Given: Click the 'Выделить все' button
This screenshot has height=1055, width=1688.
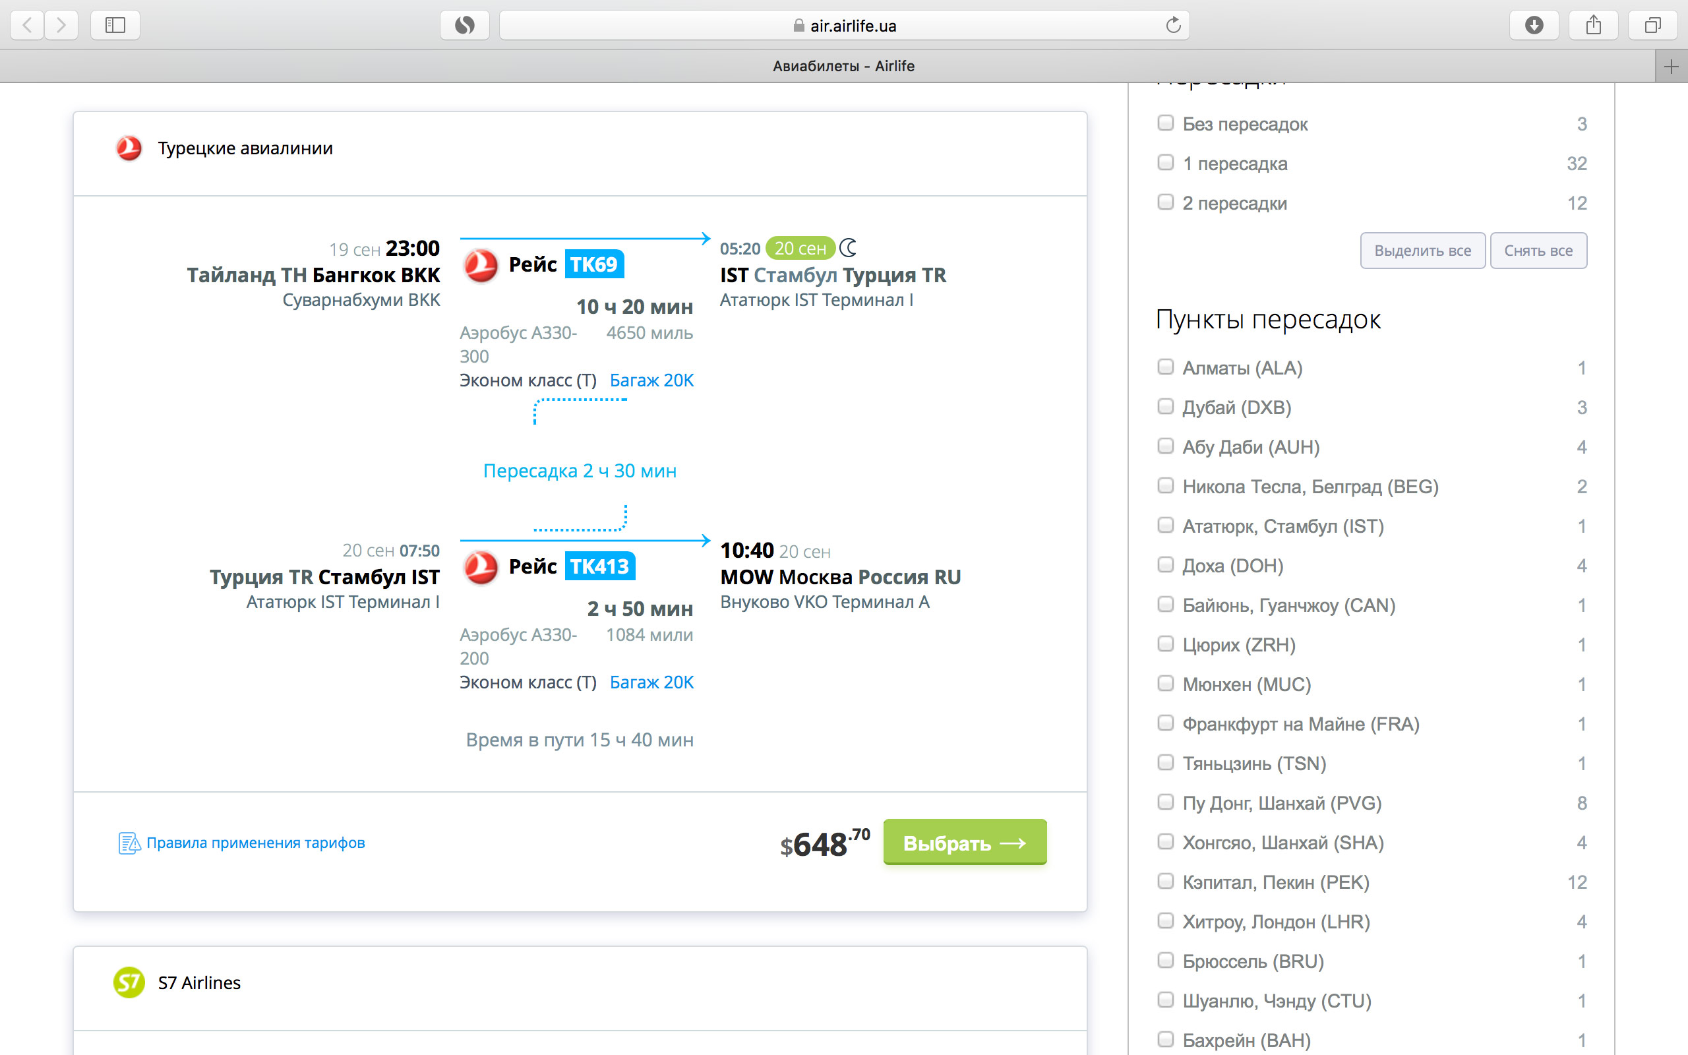Looking at the screenshot, I should (x=1422, y=251).
